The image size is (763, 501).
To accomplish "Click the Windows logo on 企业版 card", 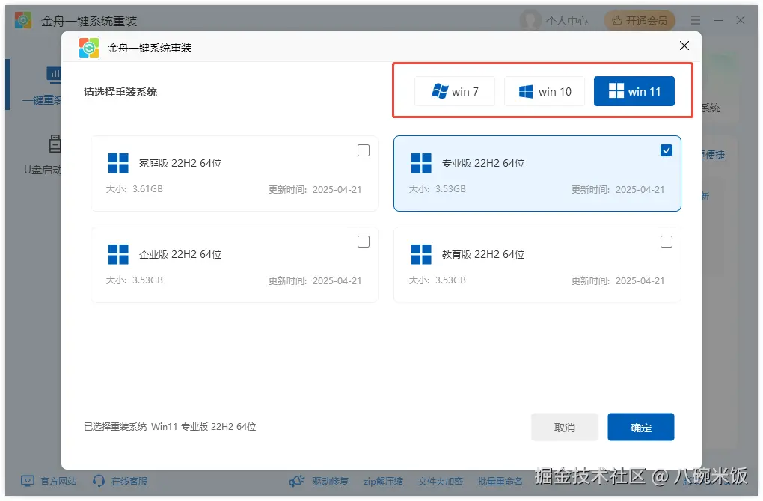I will (118, 254).
